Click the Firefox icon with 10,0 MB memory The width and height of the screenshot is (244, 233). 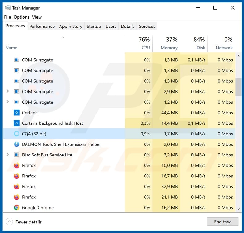point(16,165)
